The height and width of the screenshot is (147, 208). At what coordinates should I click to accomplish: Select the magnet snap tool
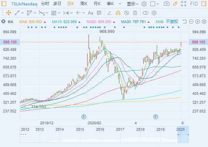[118, 13]
